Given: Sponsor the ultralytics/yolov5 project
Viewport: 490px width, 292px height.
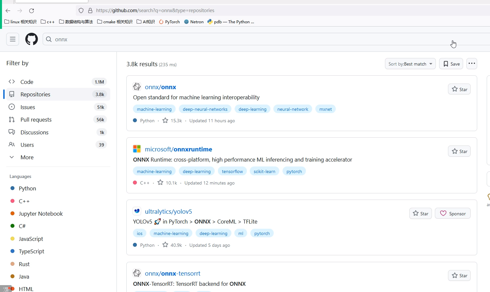Looking at the screenshot, I should tap(453, 213).
